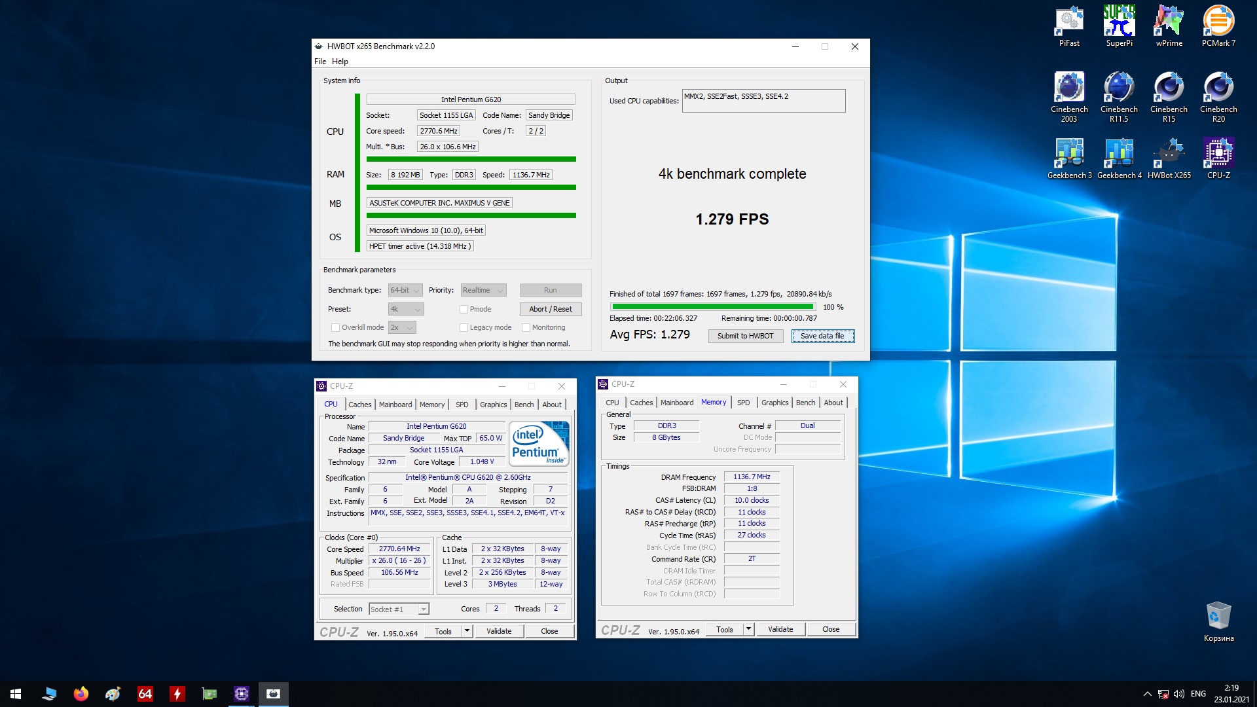The image size is (1257, 707).
Task: Toggle Legacy mode checkbox
Action: point(464,327)
